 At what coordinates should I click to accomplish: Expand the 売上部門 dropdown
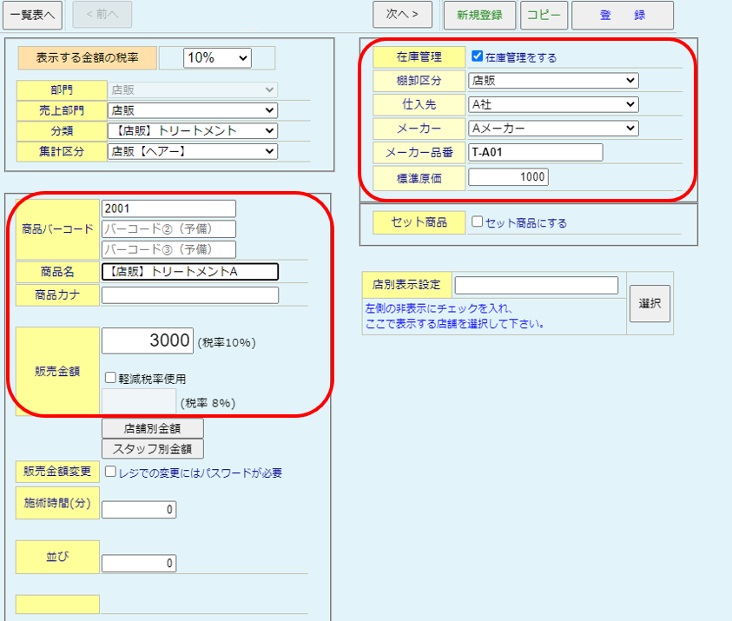(192, 110)
